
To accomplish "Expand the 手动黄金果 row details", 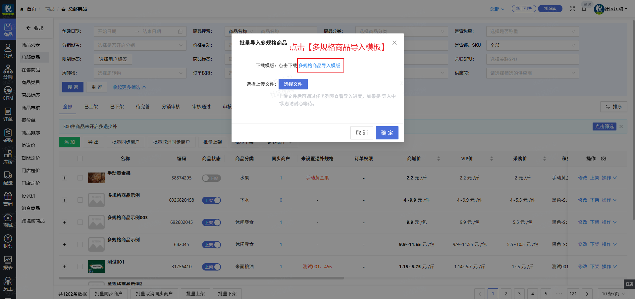I will click(65, 178).
